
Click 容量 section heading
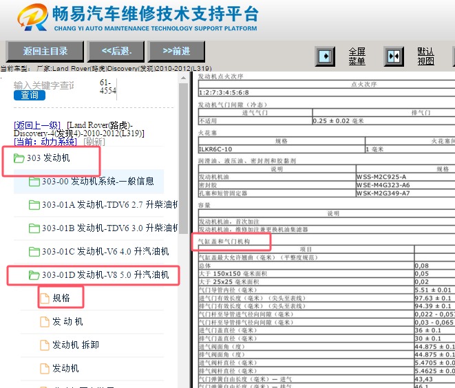(204, 205)
